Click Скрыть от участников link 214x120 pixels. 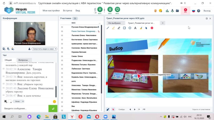201,109
